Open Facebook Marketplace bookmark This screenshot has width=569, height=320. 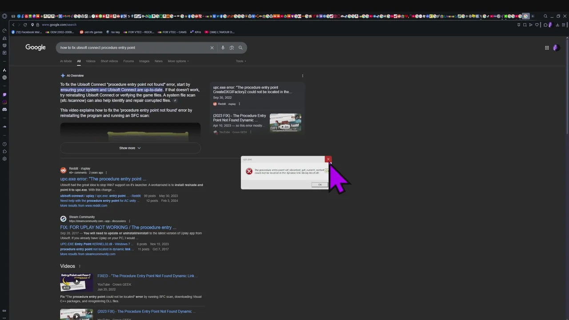(x=26, y=32)
